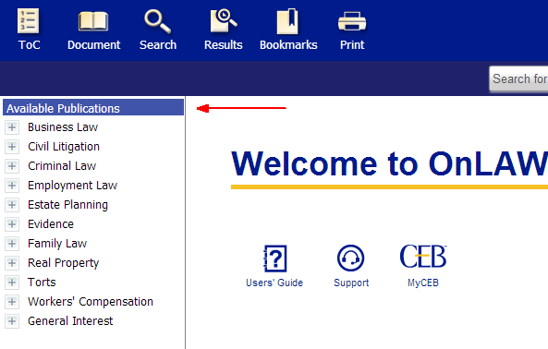The height and width of the screenshot is (349, 548).
Task: Open the Bookmarks icon
Action: coord(287,21)
